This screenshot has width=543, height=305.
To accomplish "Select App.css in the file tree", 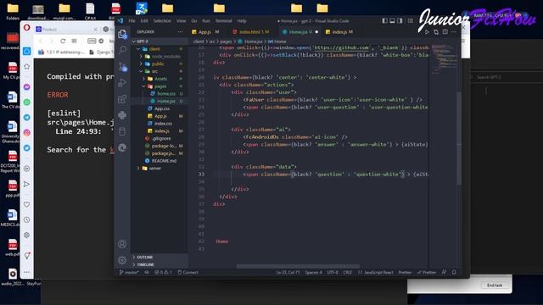I will [x=162, y=108].
